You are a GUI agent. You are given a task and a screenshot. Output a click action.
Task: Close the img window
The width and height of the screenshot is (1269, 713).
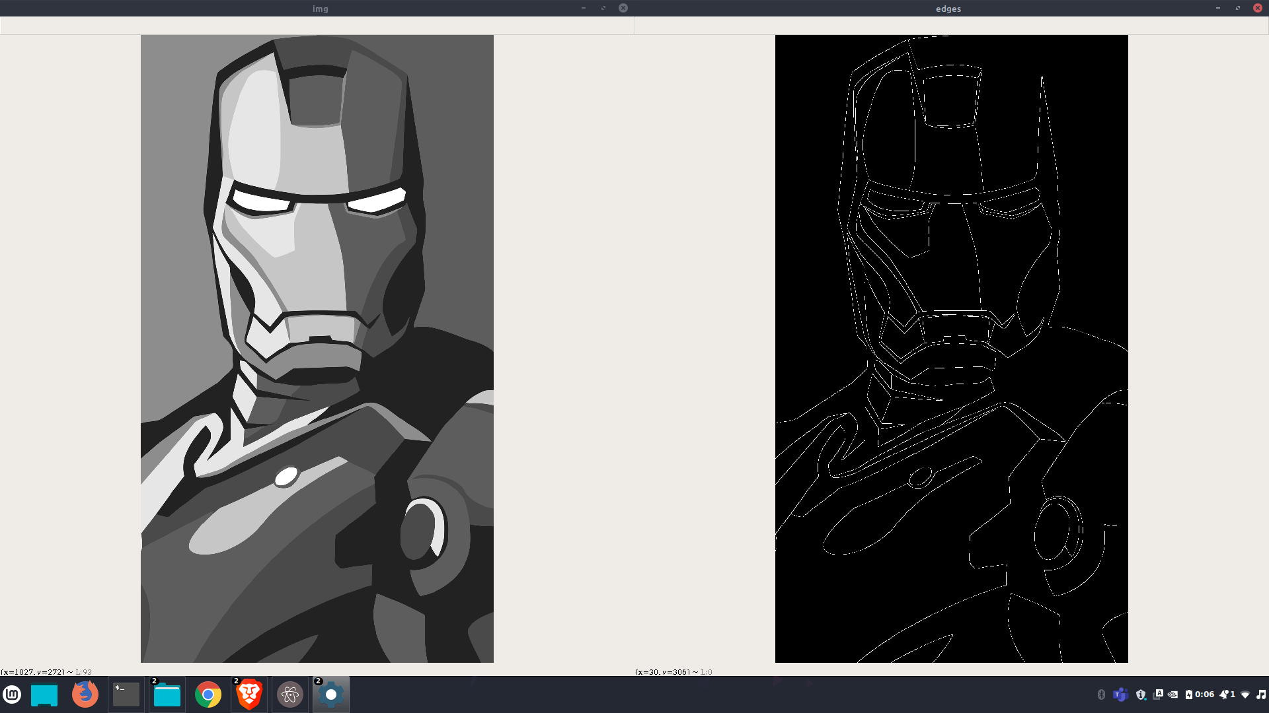pyautogui.click(x=623, y=8)
